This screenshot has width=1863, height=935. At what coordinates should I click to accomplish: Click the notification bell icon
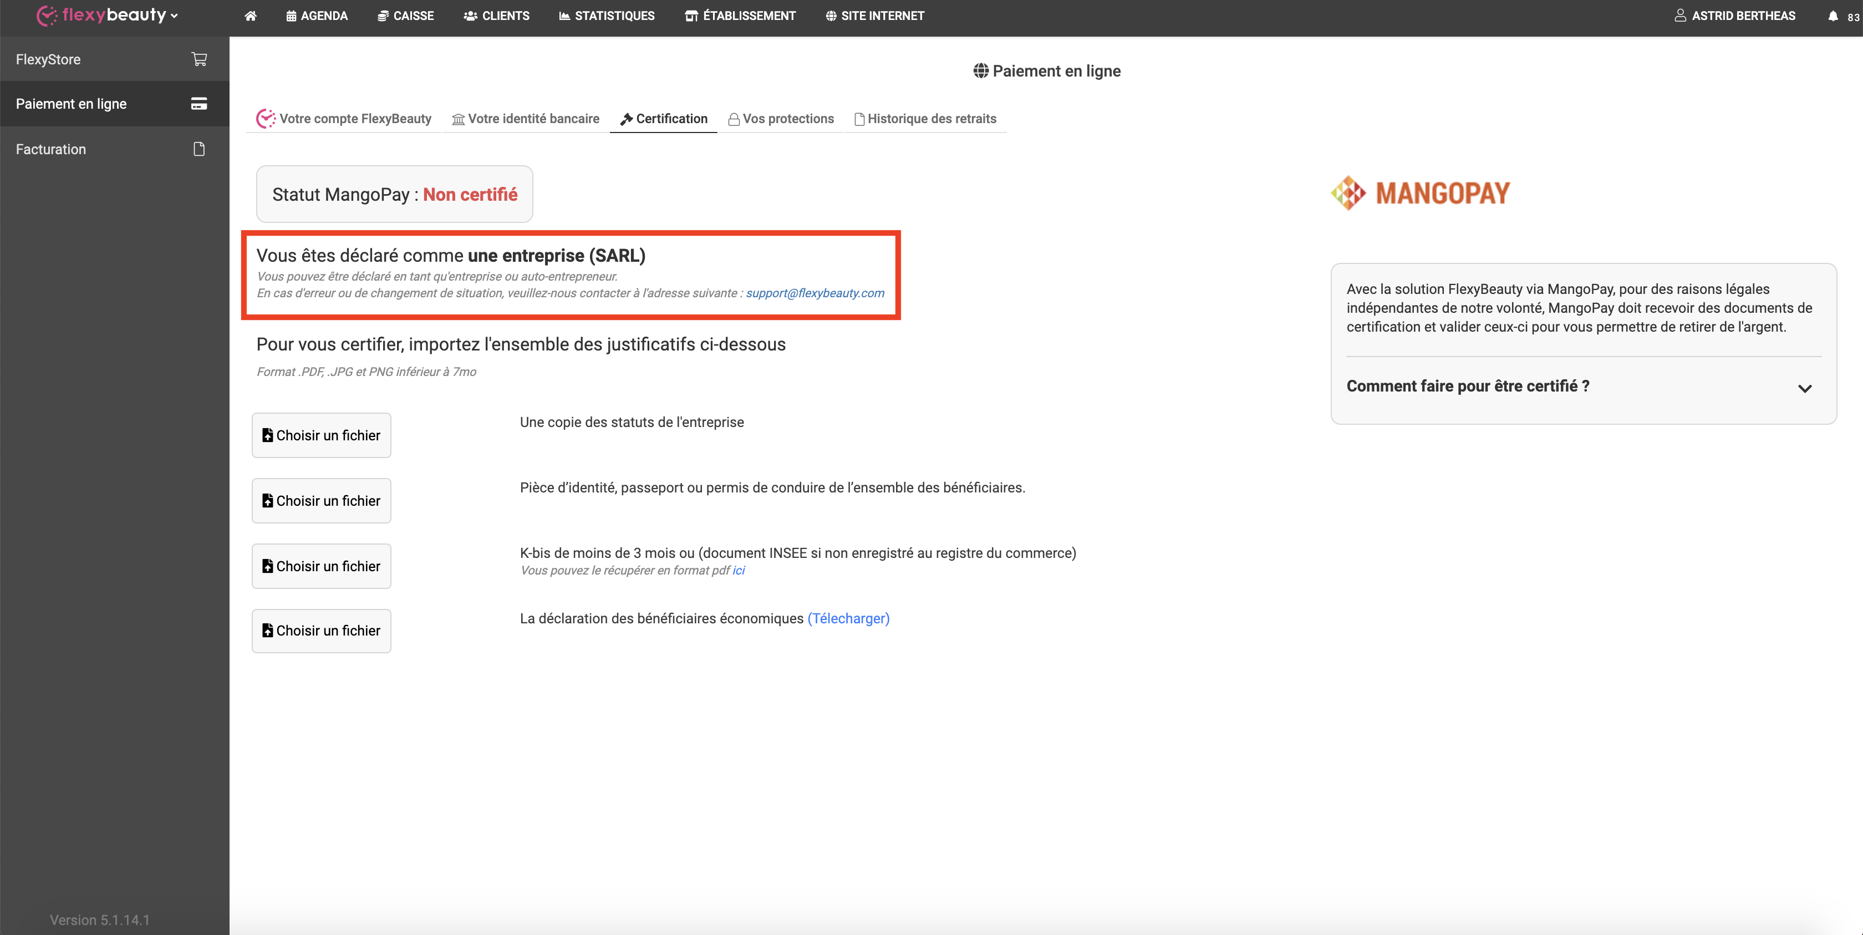(1833, 16)
